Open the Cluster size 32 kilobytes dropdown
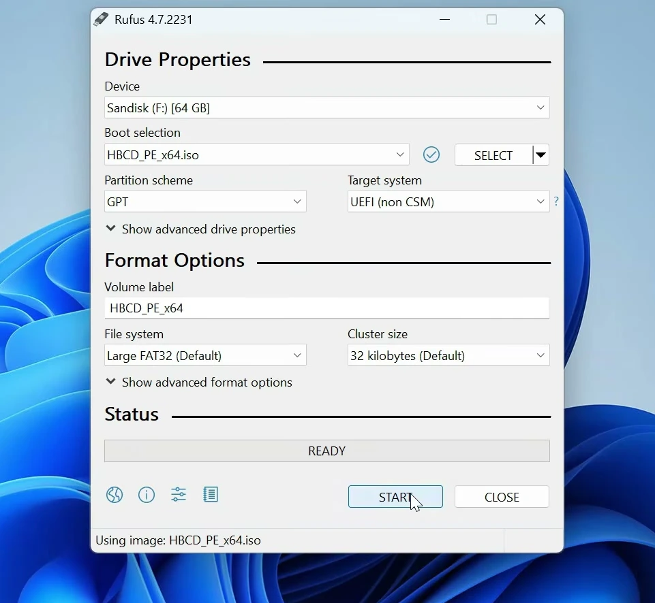655x603 pixels. (448, 355)
